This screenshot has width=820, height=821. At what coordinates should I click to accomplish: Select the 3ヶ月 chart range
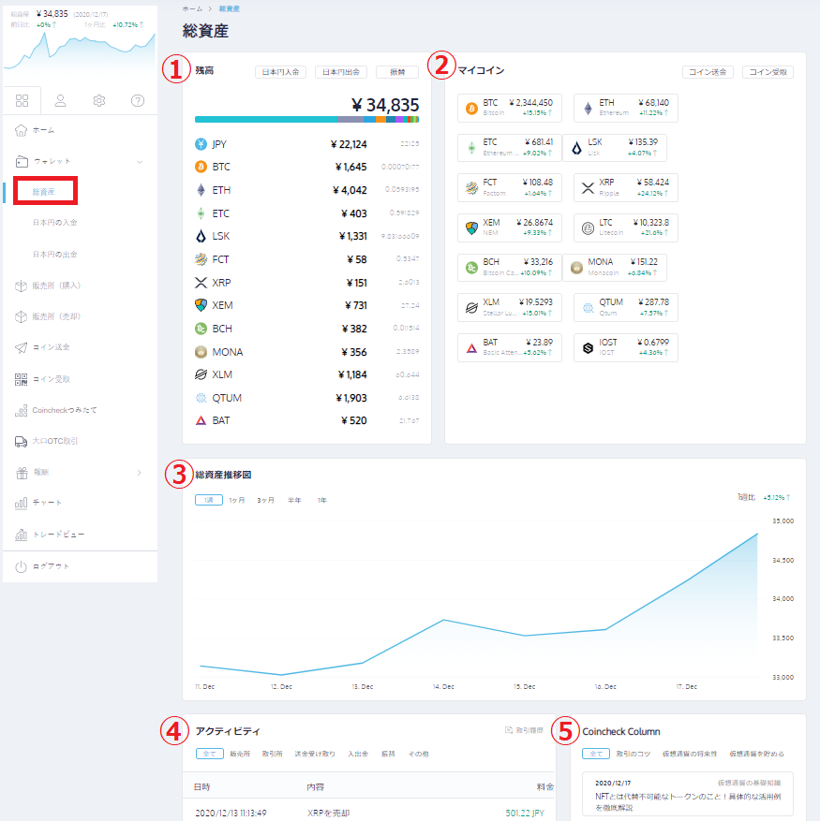(266, 500)
